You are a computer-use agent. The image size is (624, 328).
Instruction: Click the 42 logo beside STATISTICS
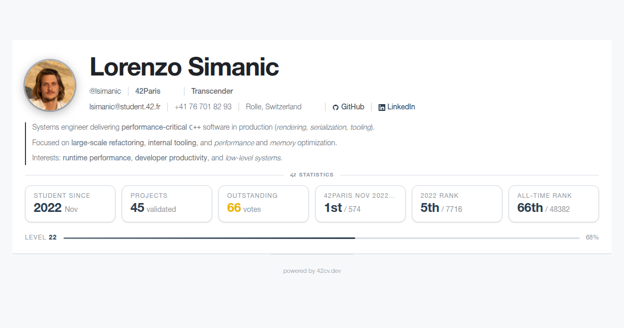293,175
